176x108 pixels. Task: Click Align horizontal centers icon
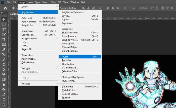[x=88, y=8]
